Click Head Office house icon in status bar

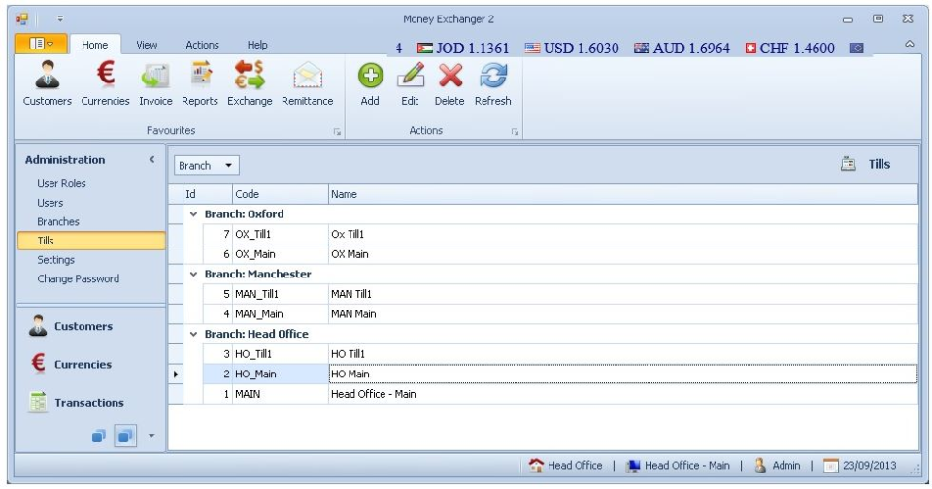click(536, 465)
